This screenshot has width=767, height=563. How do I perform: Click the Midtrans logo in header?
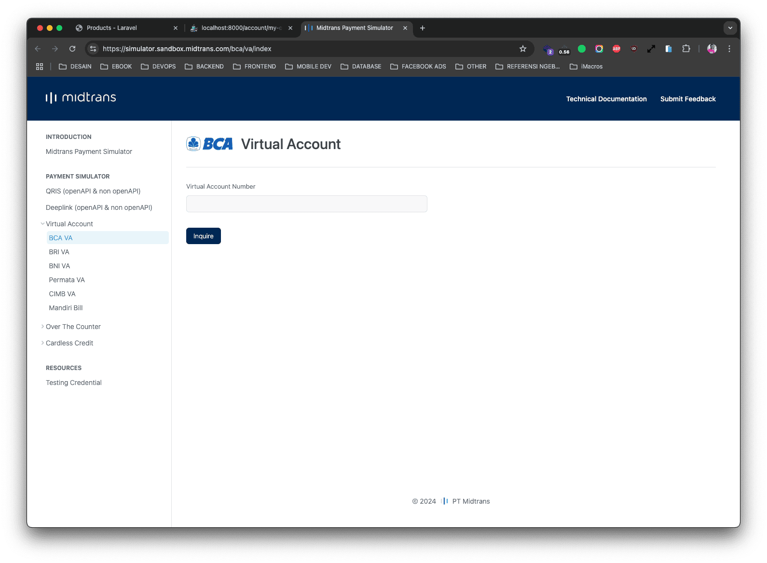coord(81,98)
